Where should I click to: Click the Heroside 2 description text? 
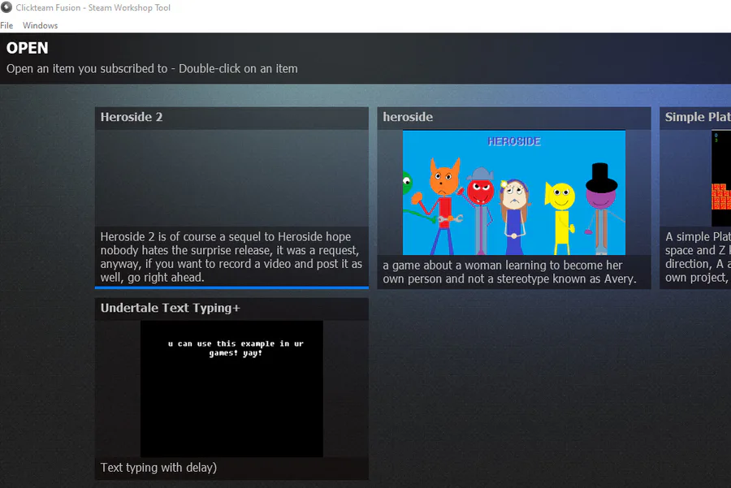(x=231, y=257)
